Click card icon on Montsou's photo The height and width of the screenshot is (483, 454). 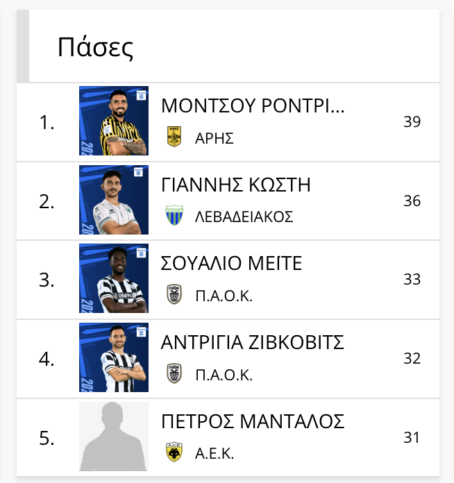(141, 94)
